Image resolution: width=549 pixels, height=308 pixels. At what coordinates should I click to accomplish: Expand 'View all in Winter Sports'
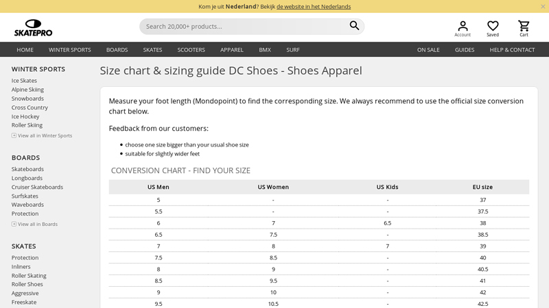coord(42,136)
